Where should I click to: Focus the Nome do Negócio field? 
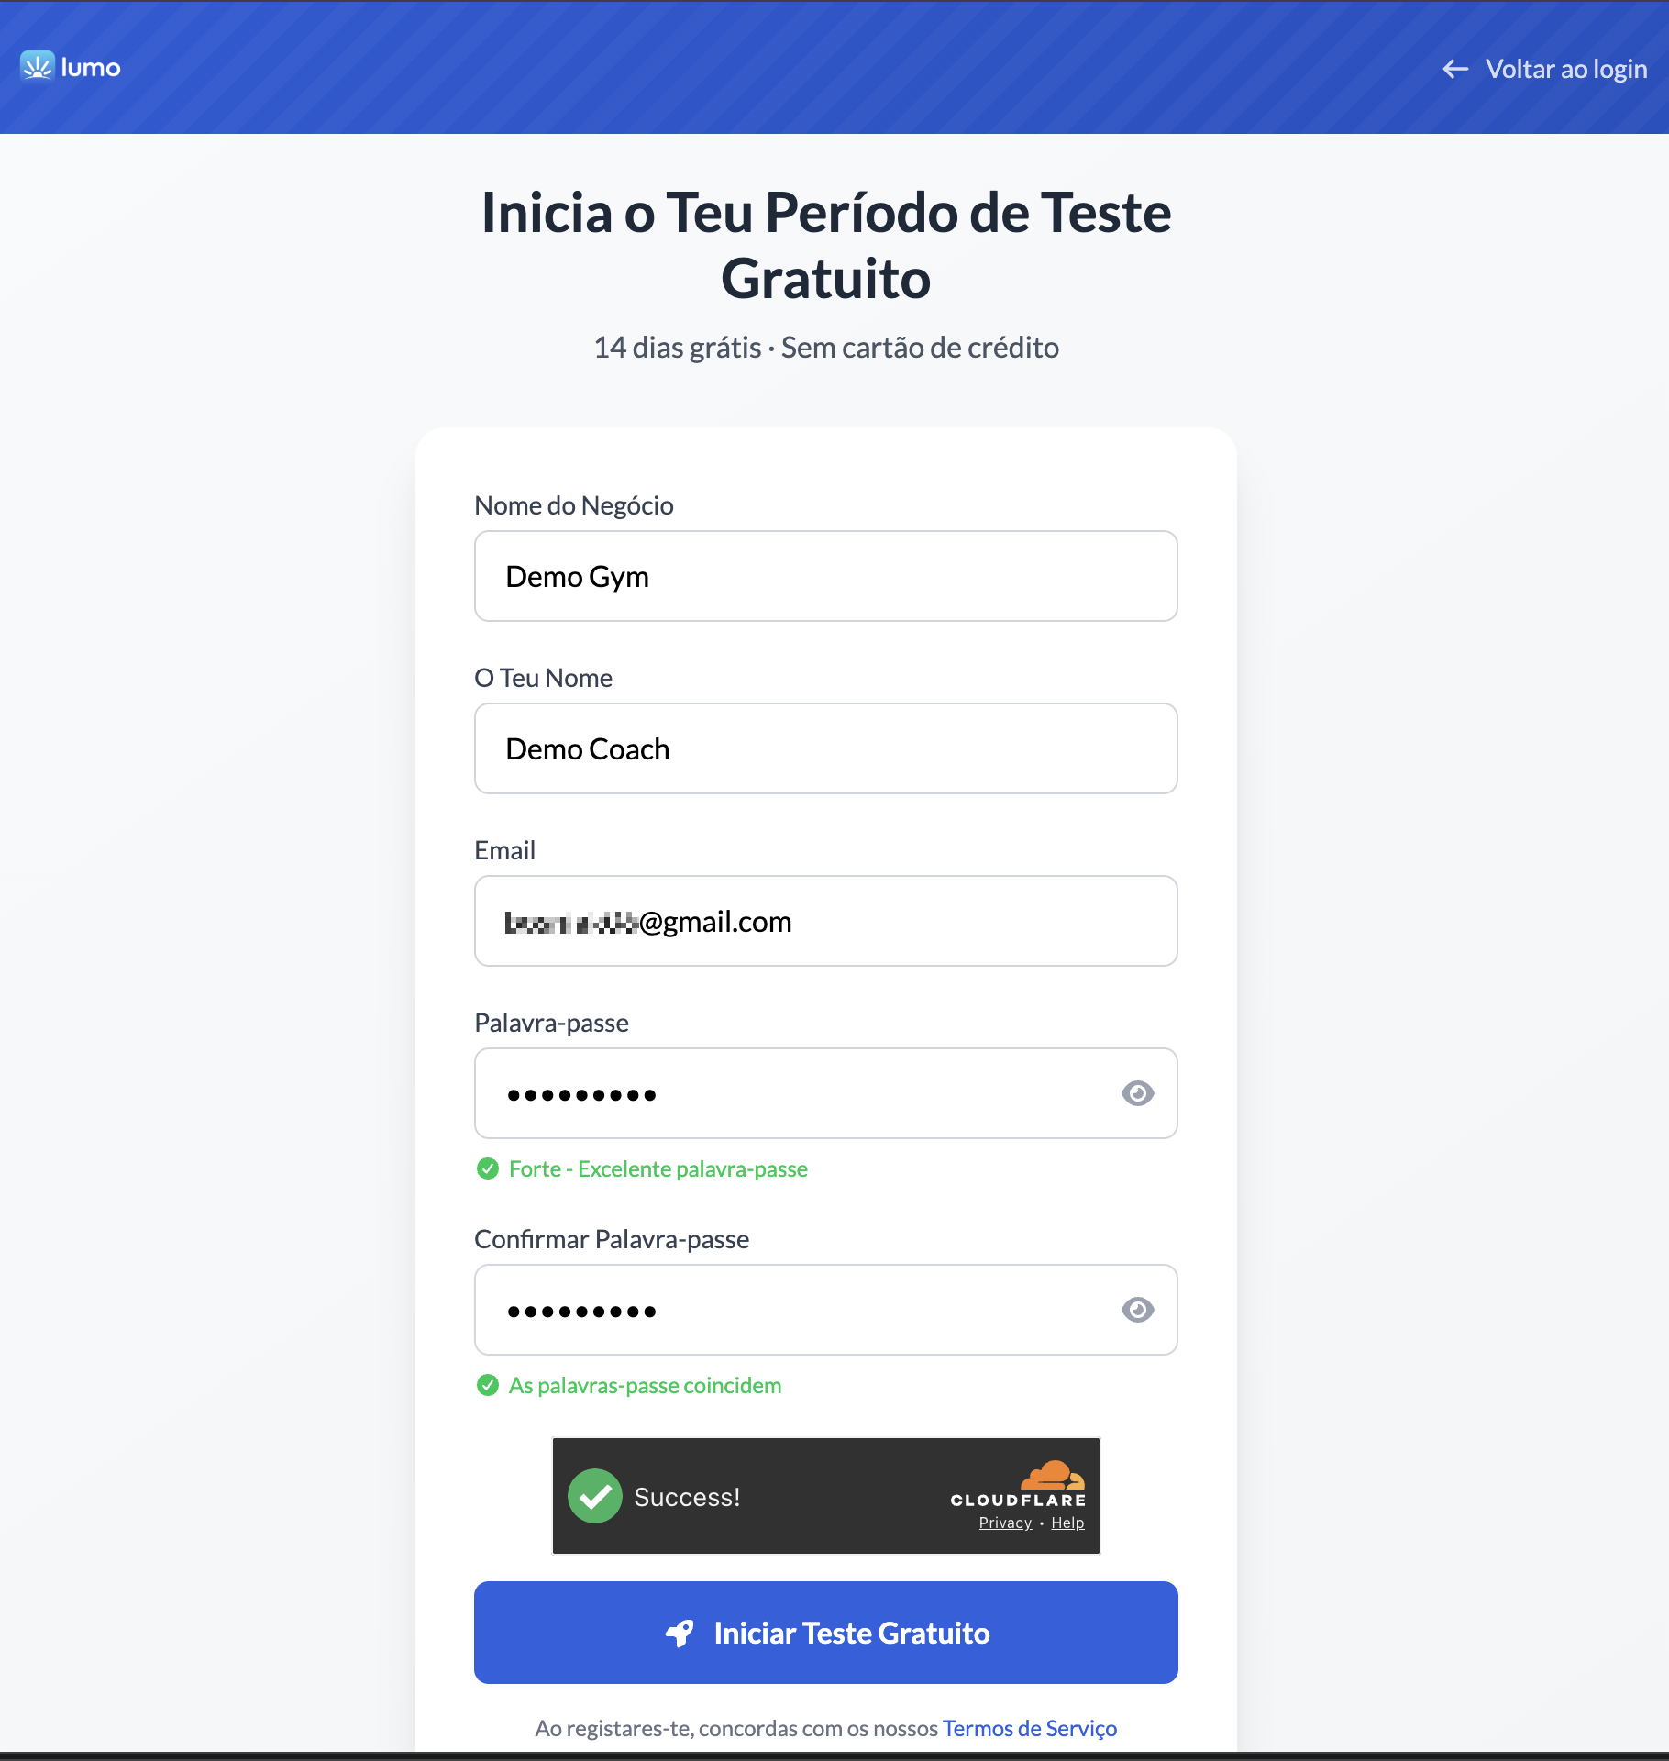click(825, 576)
